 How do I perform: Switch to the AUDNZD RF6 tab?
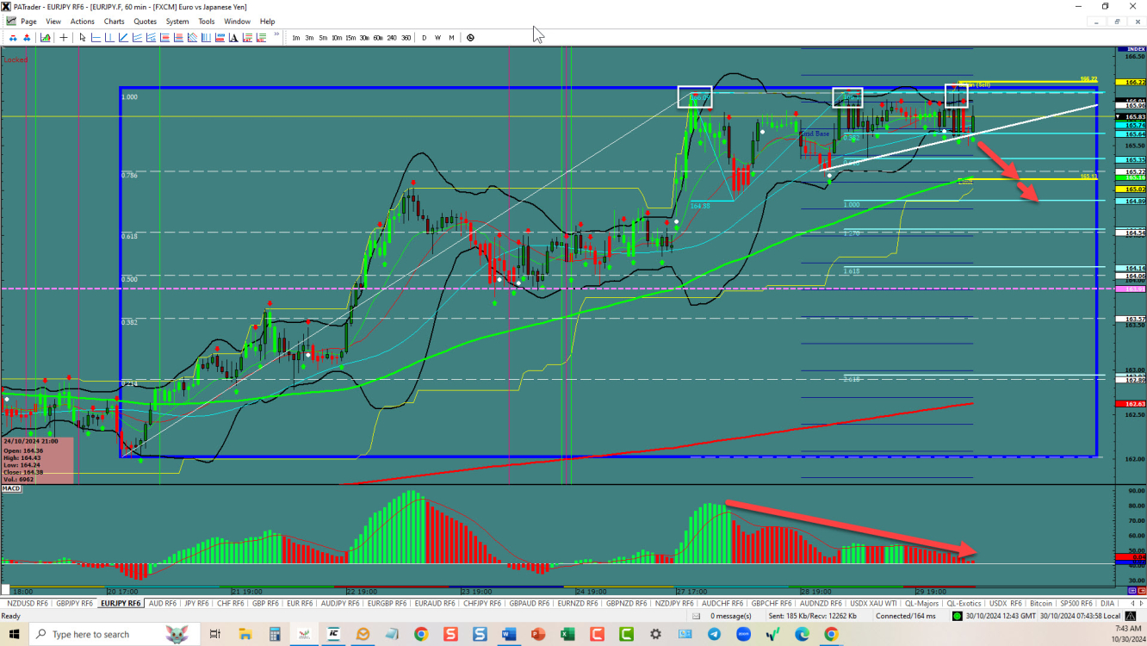821,604
